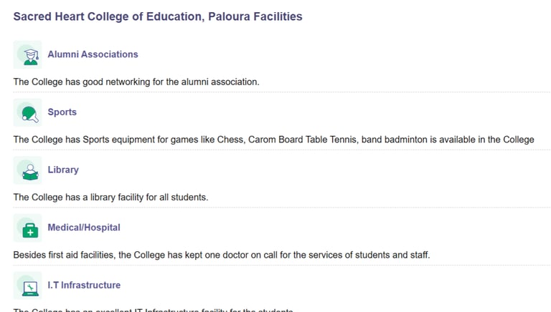Open the Sports heading link
Viewport: 551px width, 312px height.
[x=62, y=112]
